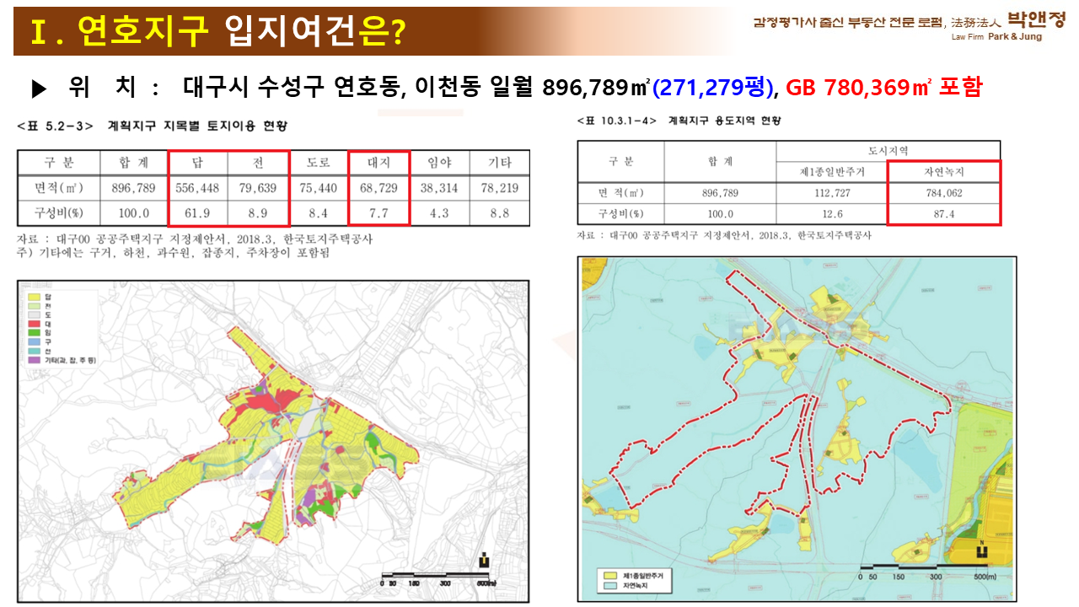Select the 대지 area cell 68,729
This screenshot has height=607, width=1079.
coord(378,188)
